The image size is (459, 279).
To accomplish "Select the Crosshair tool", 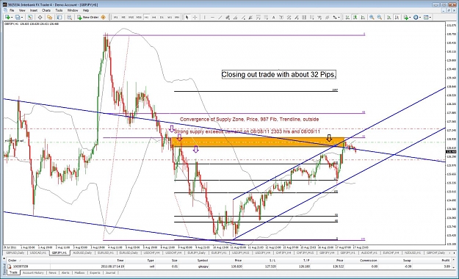I will [x=195, y=18].
